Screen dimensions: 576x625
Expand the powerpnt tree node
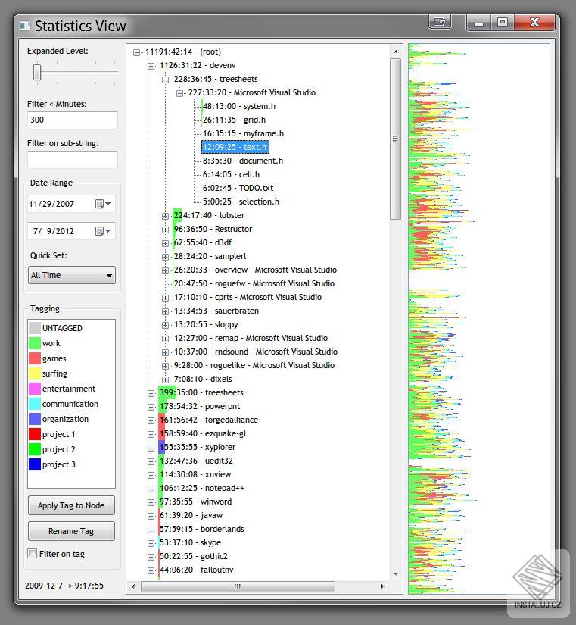pyautogui.click(x=151, y=407)
